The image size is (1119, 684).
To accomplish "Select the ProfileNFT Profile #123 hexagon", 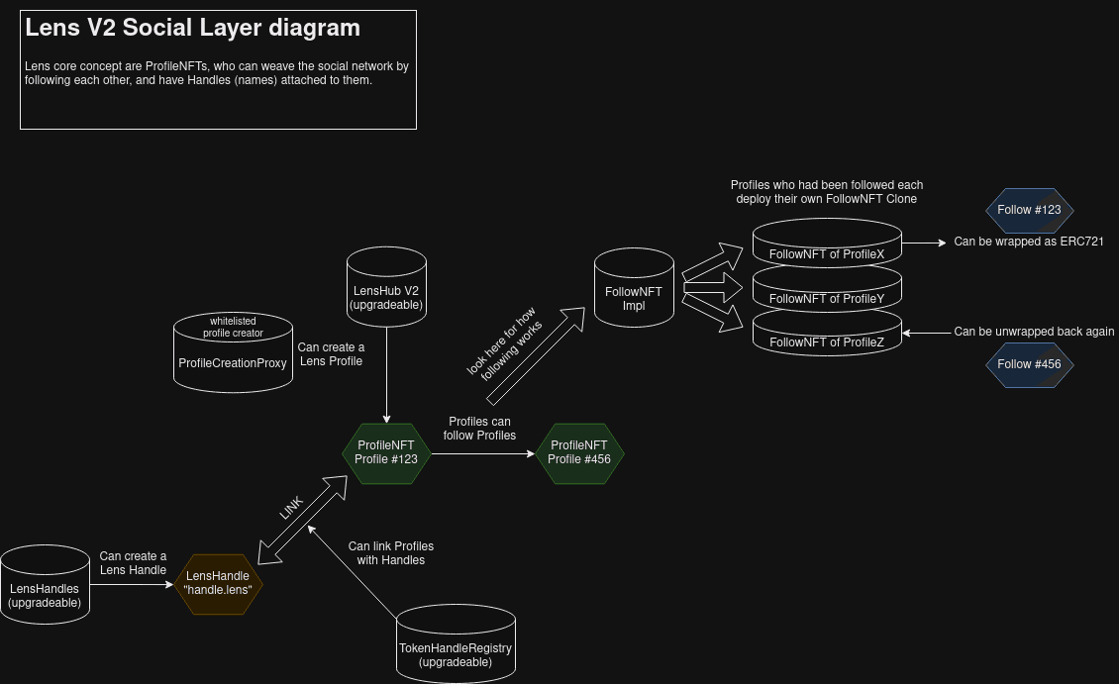I will click(x=385, y=453).
